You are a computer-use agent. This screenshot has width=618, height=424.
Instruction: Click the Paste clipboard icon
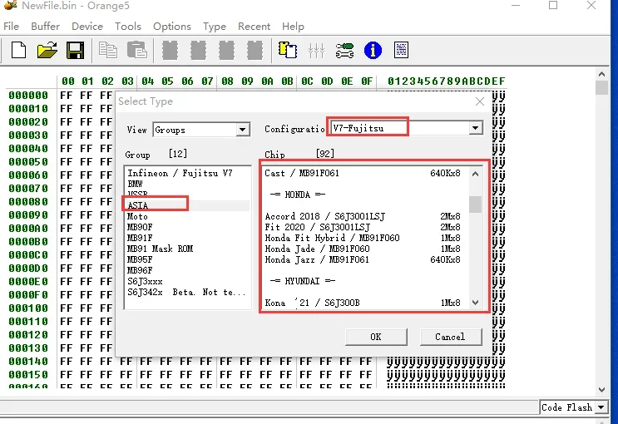pos(136,51)
